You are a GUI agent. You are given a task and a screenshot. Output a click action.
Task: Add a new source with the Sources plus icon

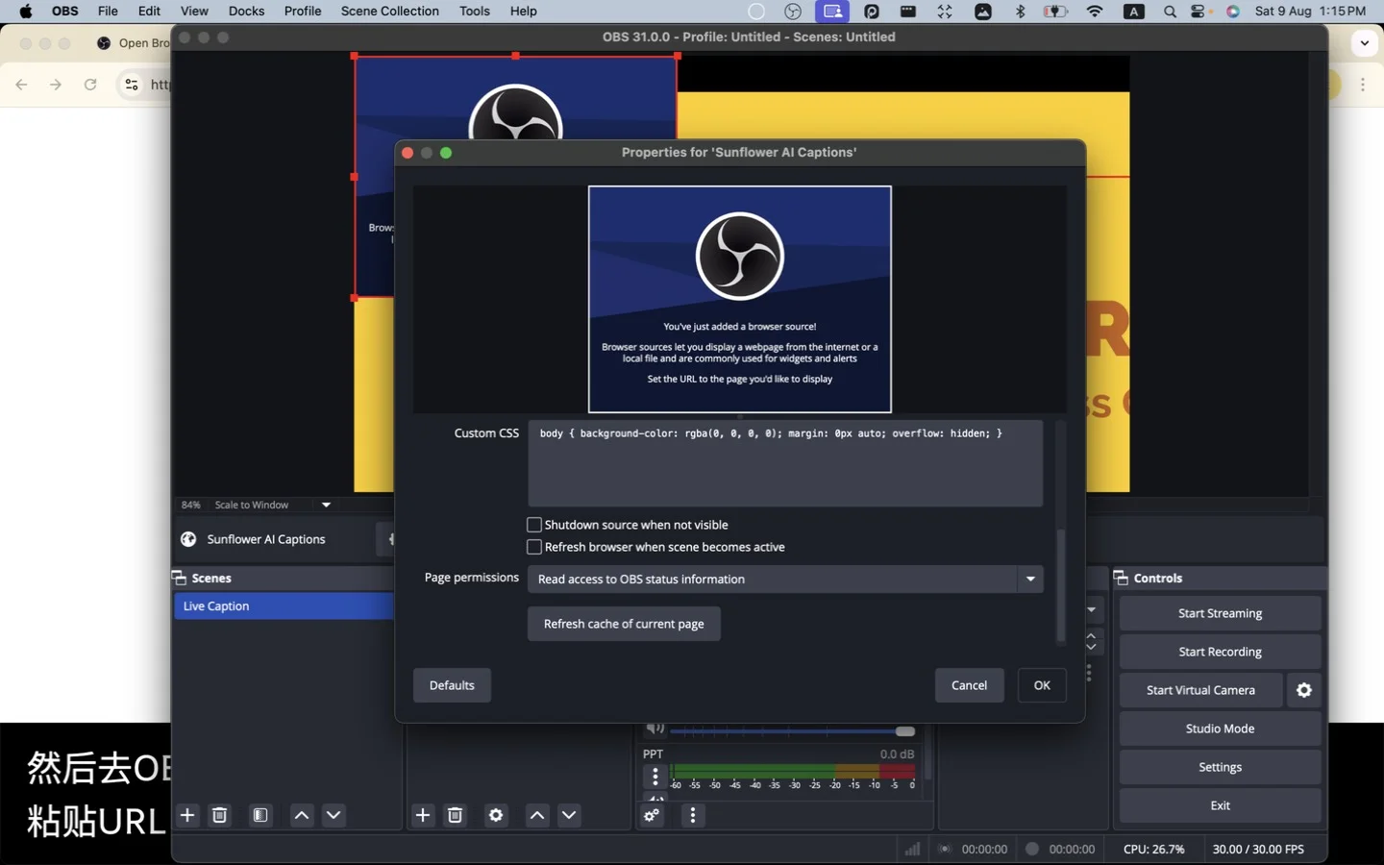tap(423, 815)
